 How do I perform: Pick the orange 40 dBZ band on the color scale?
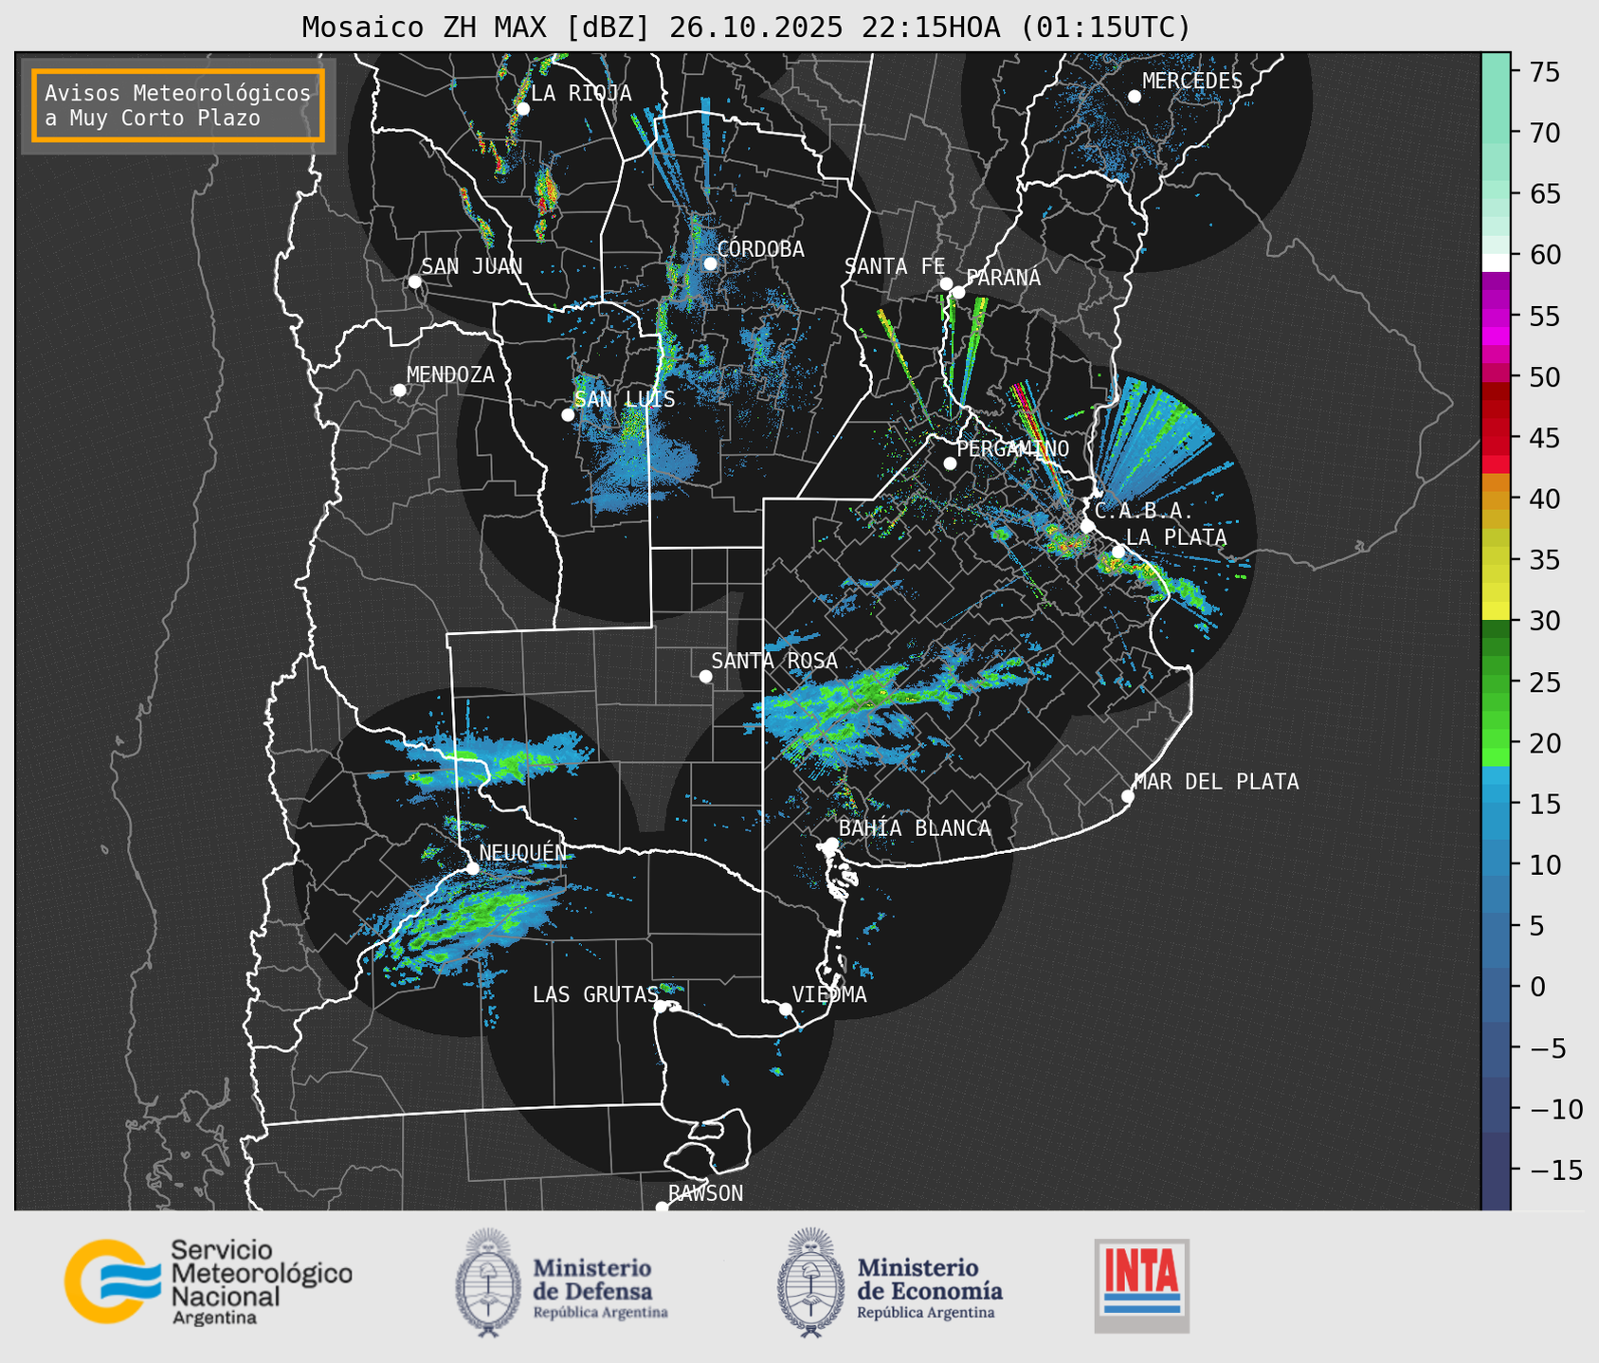[x=1496, y=499]
